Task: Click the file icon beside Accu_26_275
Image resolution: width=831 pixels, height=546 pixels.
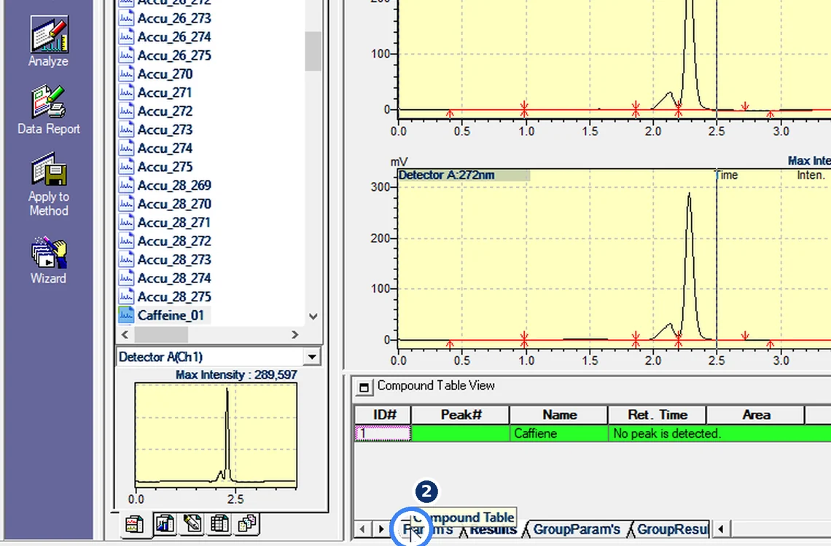Action: pos(126,55)
